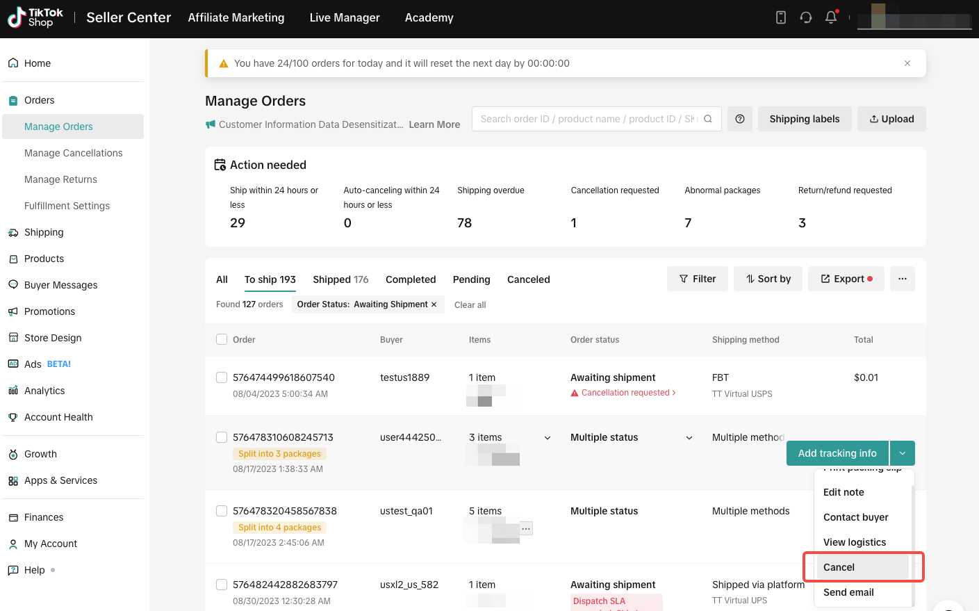Toggle the select-all orders checkbox

point(222,339)
